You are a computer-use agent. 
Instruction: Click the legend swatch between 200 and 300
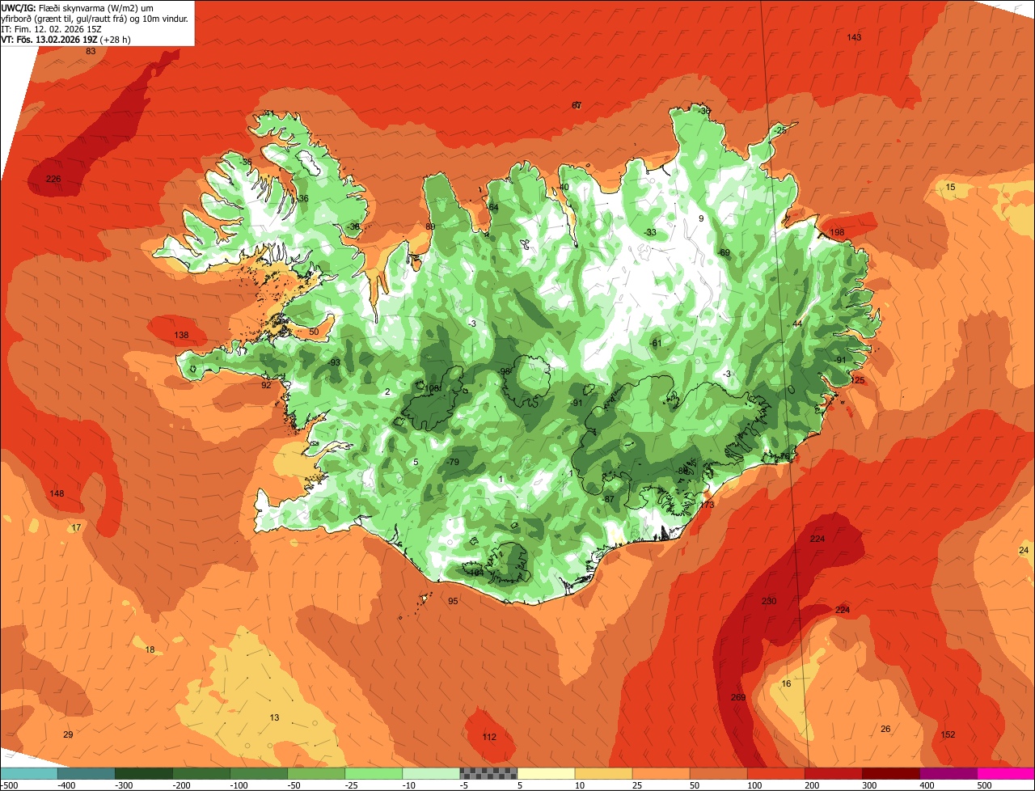(833, 774)
